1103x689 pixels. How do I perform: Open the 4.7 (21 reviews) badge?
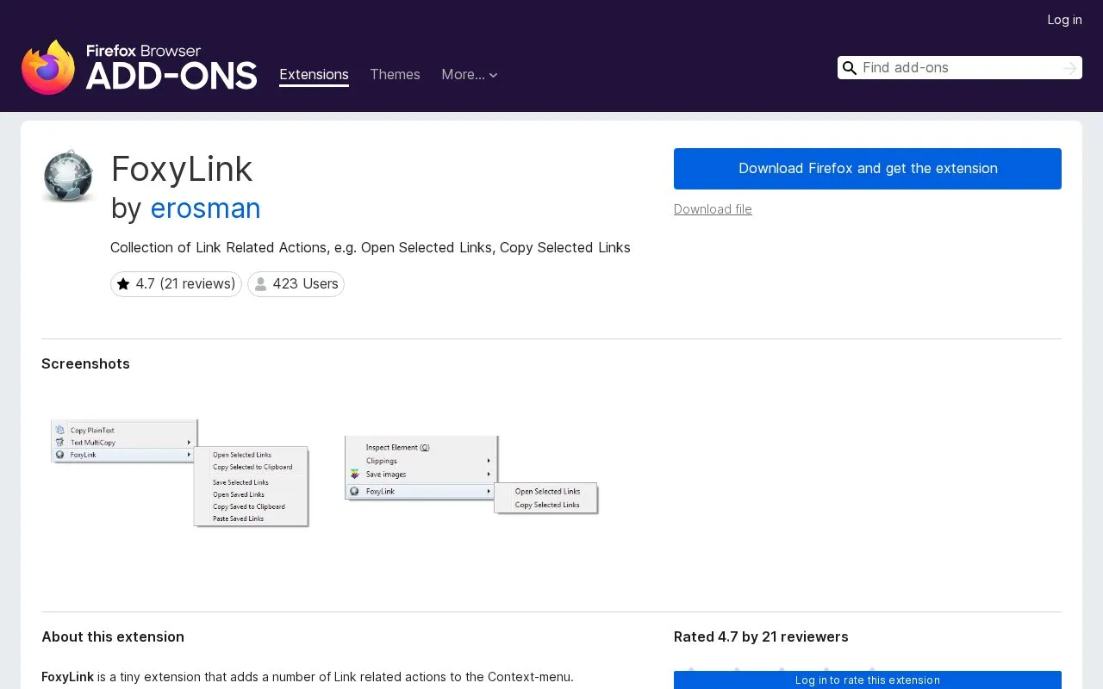[x=176, y=284]
